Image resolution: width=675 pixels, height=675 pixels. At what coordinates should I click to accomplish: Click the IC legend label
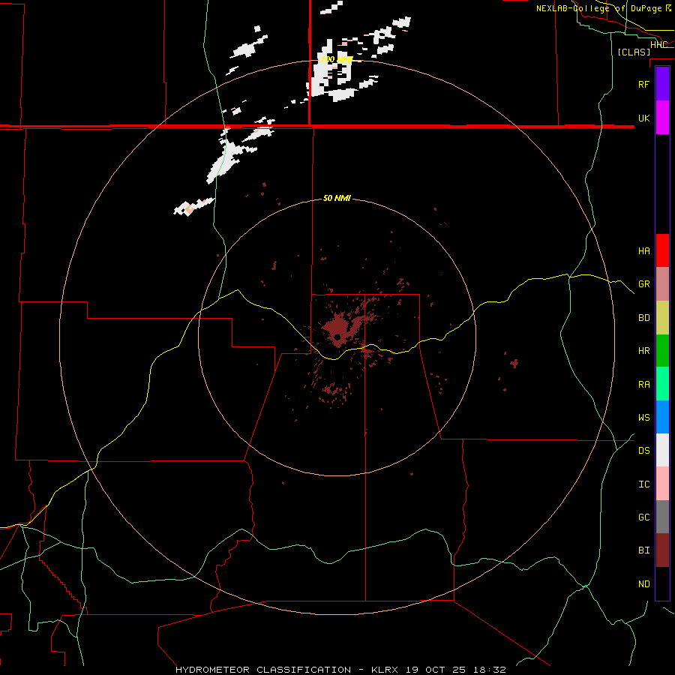click(643, 484)
